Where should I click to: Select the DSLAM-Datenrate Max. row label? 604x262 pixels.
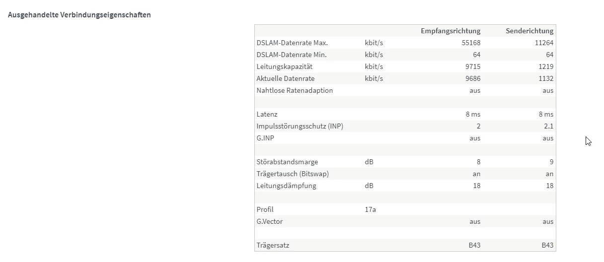[x=292, y=43]
